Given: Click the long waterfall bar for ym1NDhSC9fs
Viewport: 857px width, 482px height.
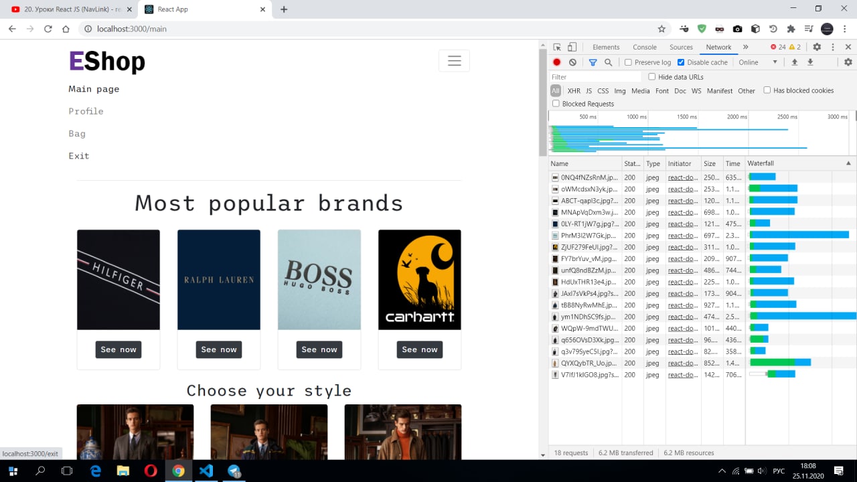Looking at the screenshot, I should pyautogui.click(x=803, y=317).
